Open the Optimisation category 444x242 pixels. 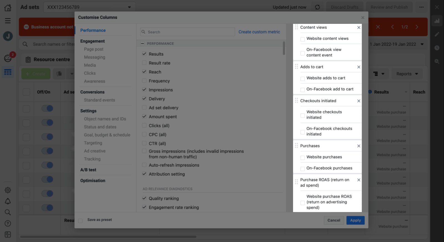(93, 180)
